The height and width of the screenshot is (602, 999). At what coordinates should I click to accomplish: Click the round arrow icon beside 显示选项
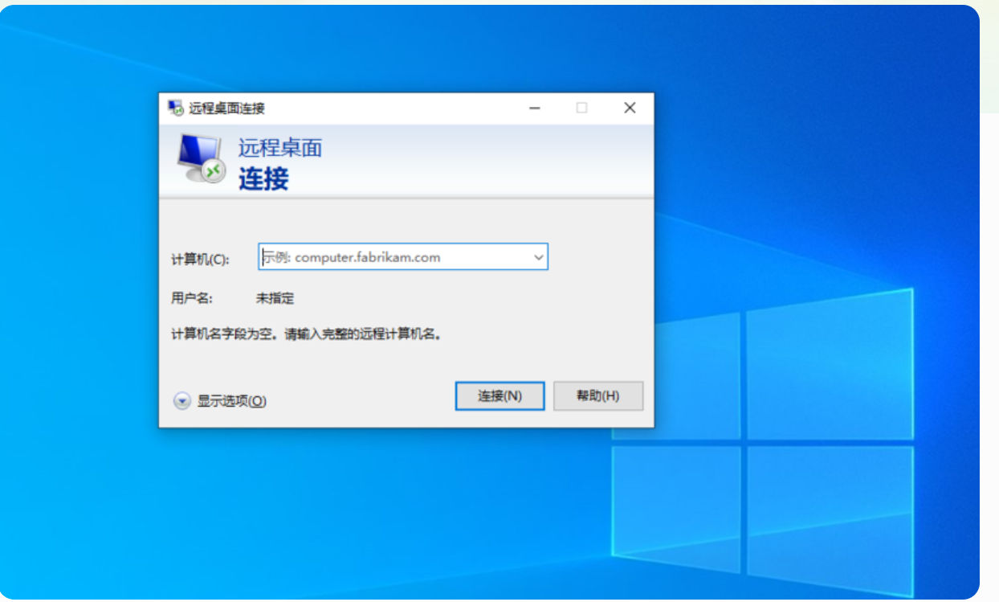tap(182, 401)
